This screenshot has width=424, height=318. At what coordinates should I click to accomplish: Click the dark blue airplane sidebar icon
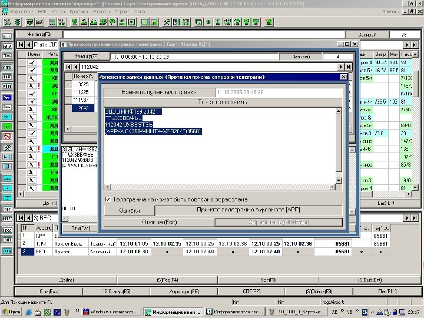(7, 98)
